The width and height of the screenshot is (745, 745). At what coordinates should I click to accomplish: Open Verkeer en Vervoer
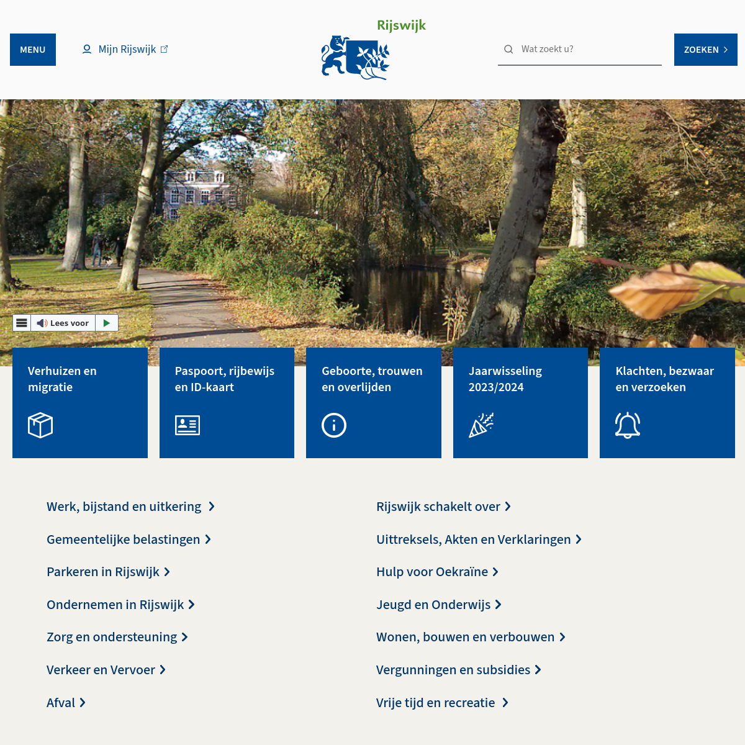(x=101, y=670)
